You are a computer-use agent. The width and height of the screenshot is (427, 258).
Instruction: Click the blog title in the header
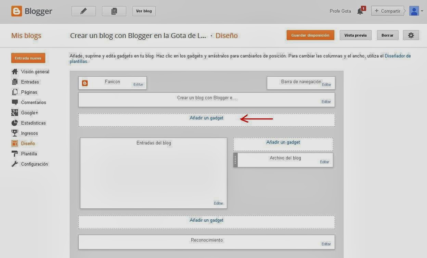138,36
